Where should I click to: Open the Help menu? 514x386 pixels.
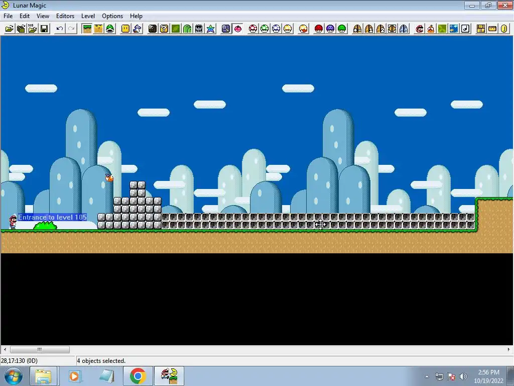(x=136, y=16)
